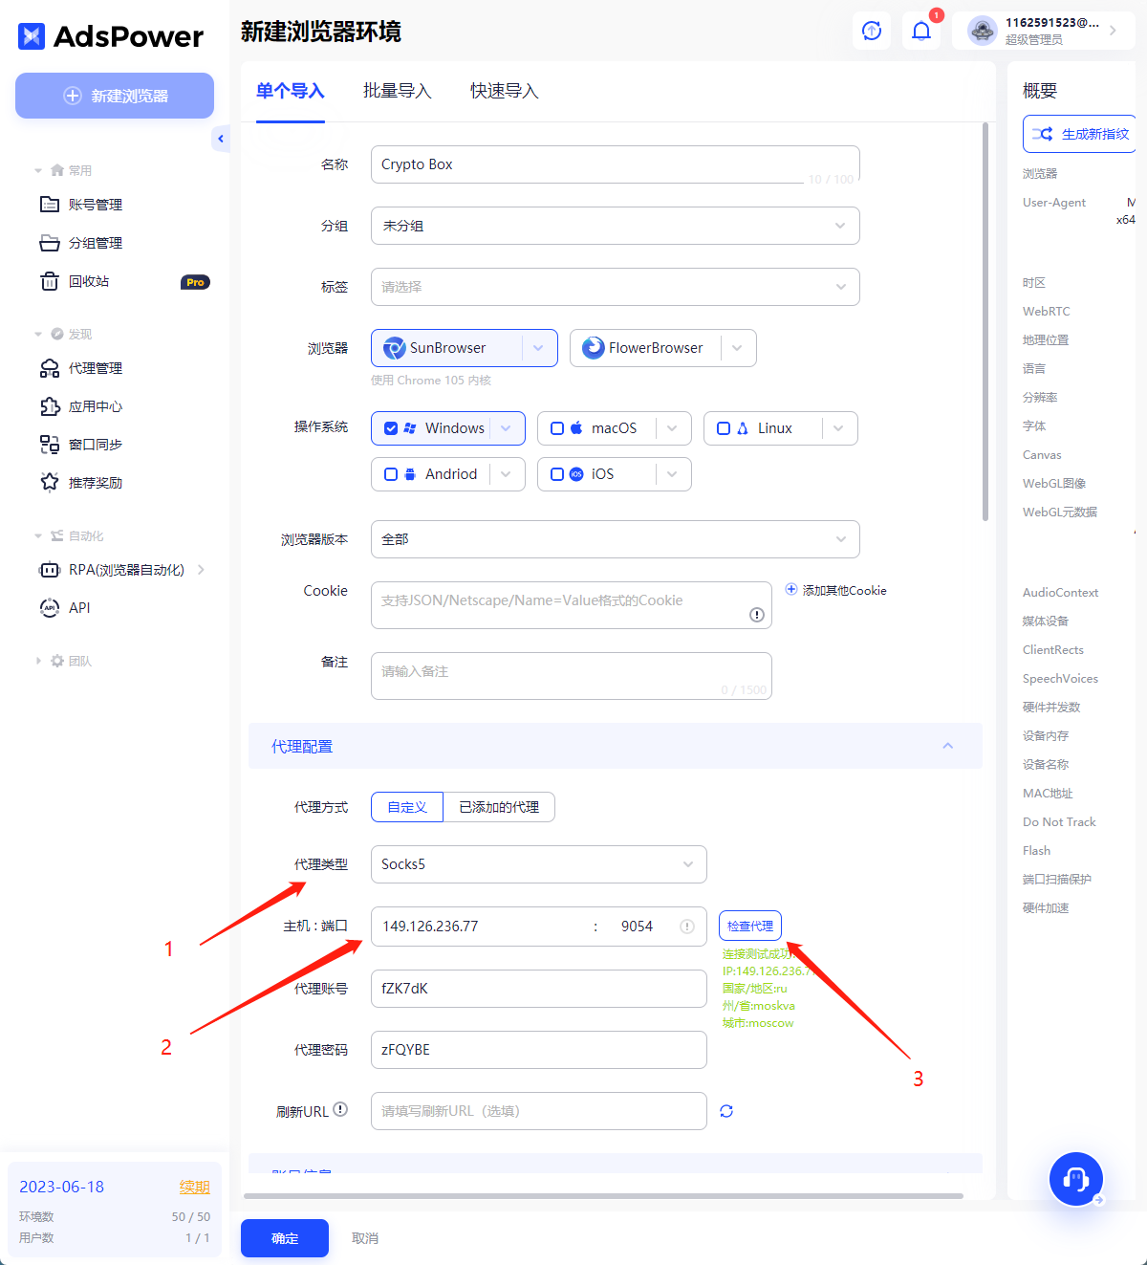
Task: Click the Pro badge beside 回收站
Action: [x=195, y=282]
